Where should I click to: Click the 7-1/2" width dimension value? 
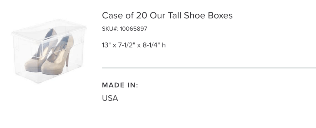pyautogui.click(x=127, y=45)
